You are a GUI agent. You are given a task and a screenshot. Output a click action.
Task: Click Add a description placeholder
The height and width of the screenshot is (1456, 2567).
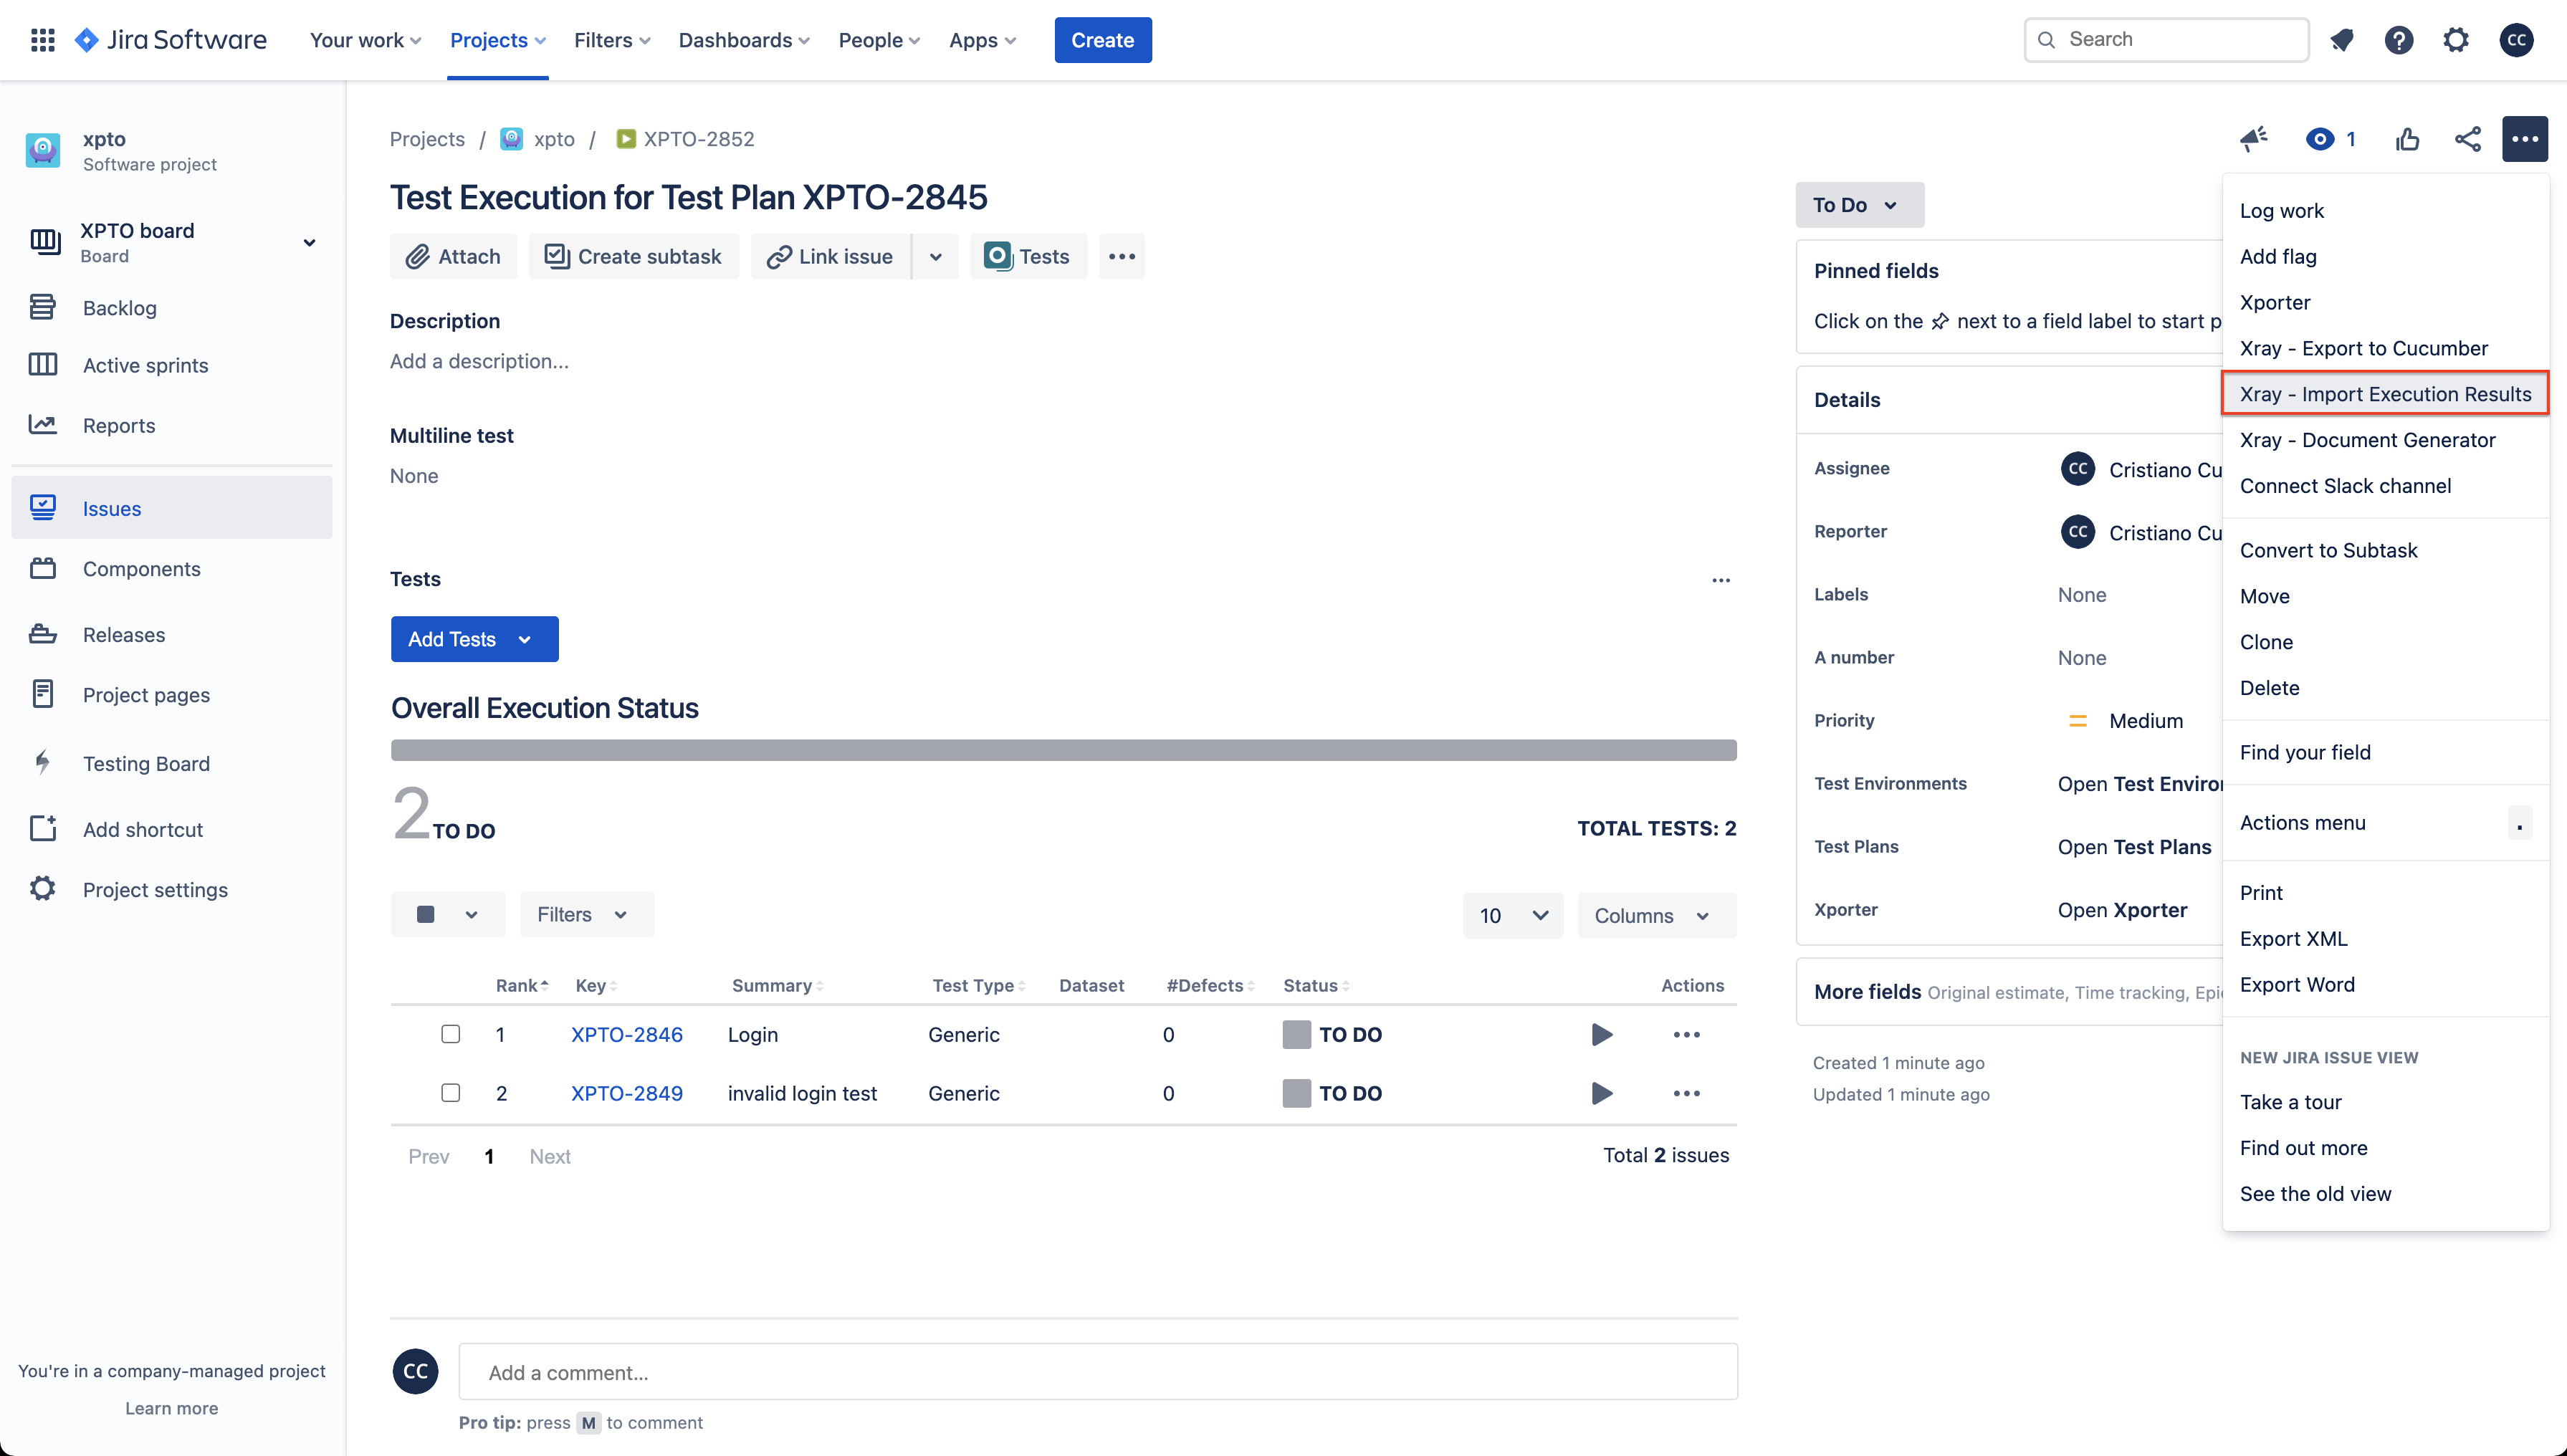[479, 361]
